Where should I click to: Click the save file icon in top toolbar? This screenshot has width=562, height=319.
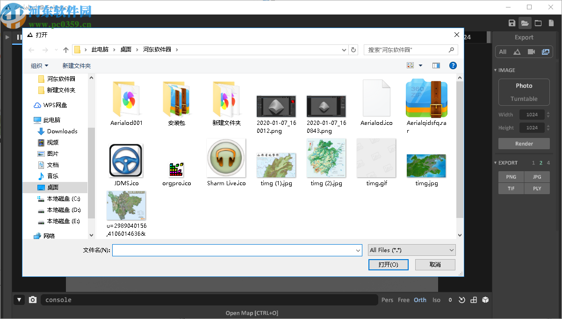512,23
